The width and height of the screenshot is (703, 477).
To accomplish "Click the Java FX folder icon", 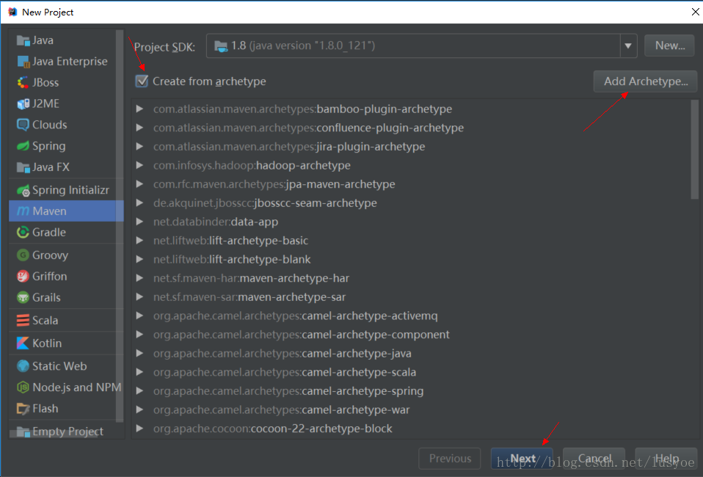I will point(23,167).
